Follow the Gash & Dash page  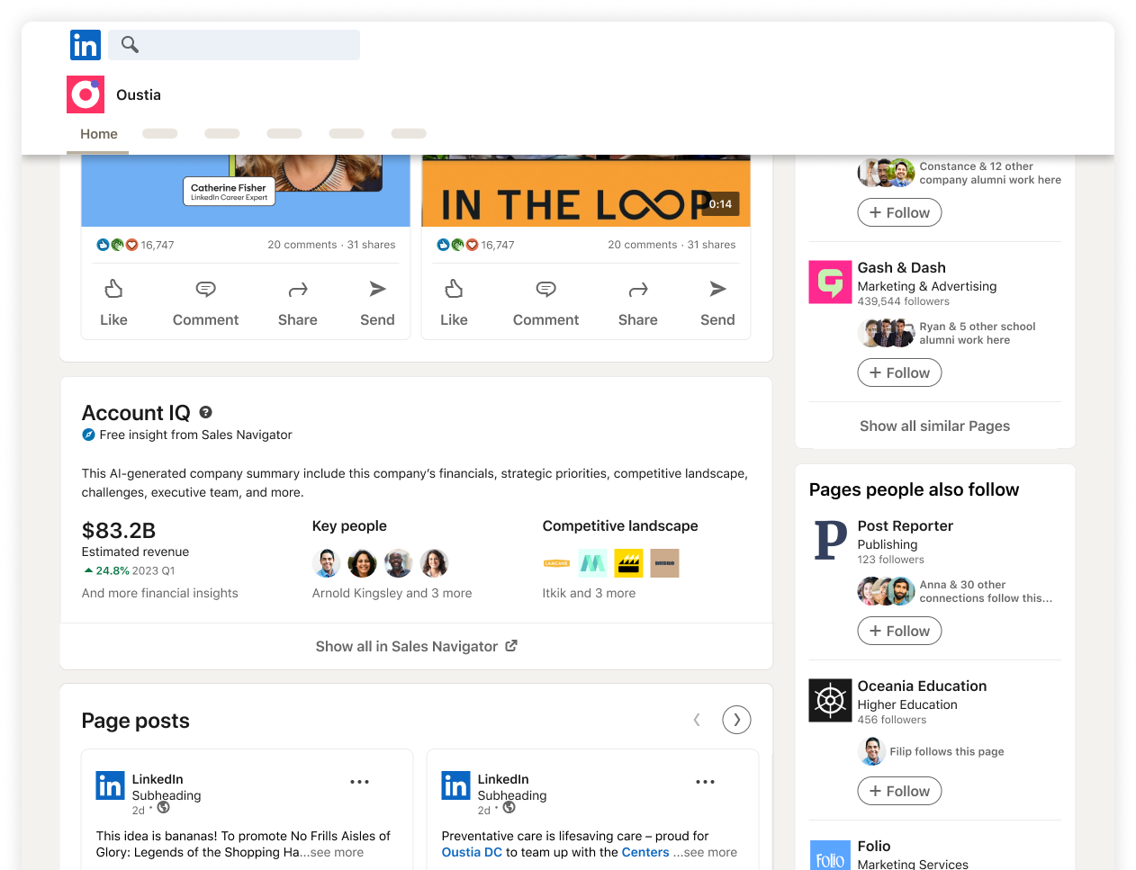899,372
